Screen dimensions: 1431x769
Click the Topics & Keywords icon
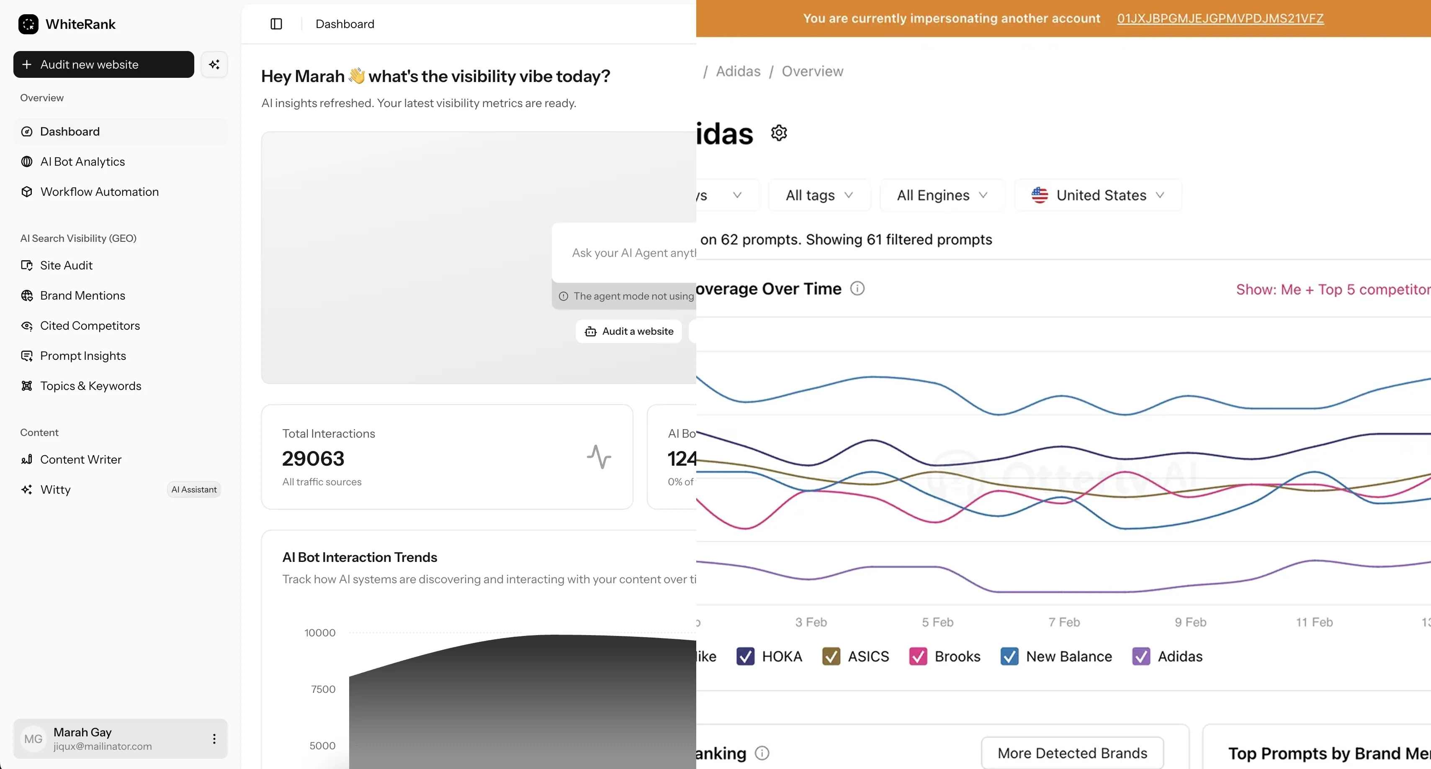[x=27, y=386]
